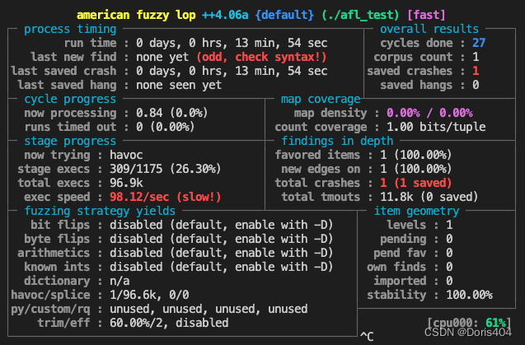The height and width of the screenshot is (345, 525).
Task: Click the '[cpu000: 61%]' indicator
Action: (x=469, y=323)
